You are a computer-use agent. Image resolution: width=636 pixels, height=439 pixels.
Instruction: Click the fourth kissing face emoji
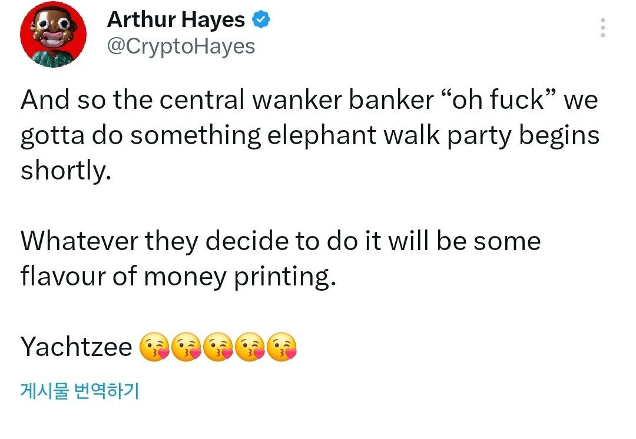pos(250,347)
